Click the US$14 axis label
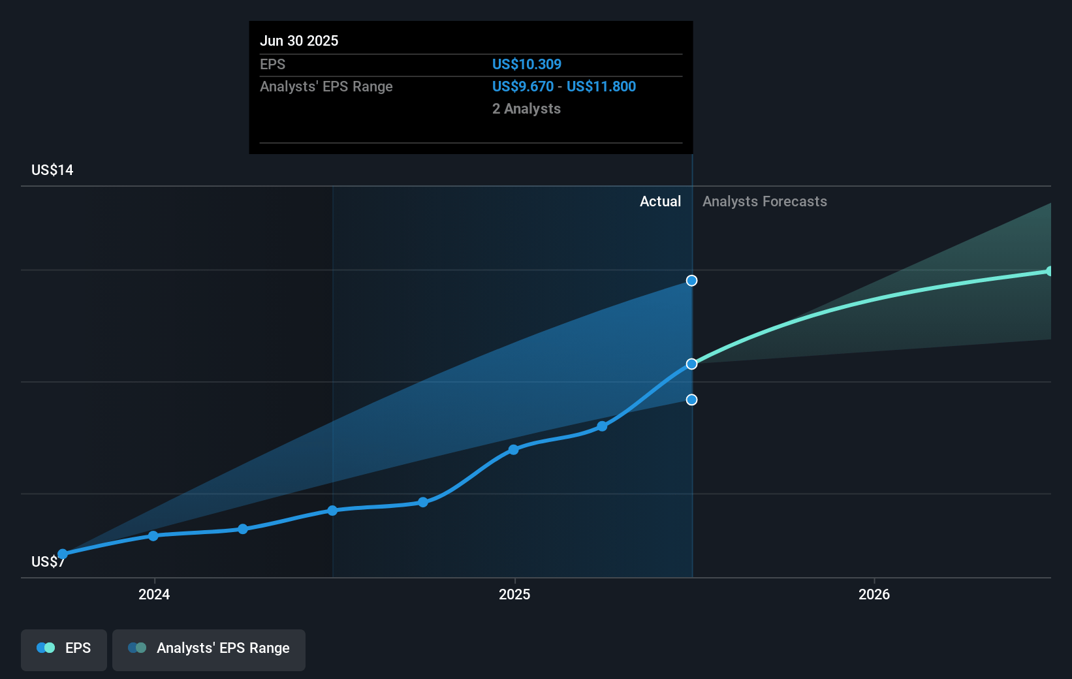This screenshot has width=1072, height=679. pyautogui.click(x=52, y=170)
